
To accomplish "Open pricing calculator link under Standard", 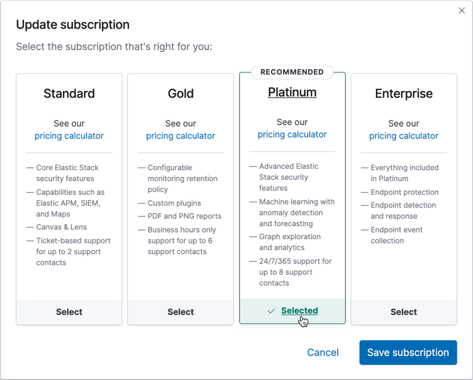I will (69, 136).
